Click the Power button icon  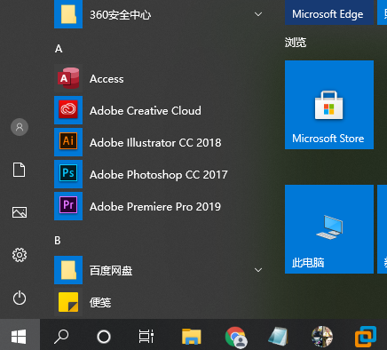point(20,298)
